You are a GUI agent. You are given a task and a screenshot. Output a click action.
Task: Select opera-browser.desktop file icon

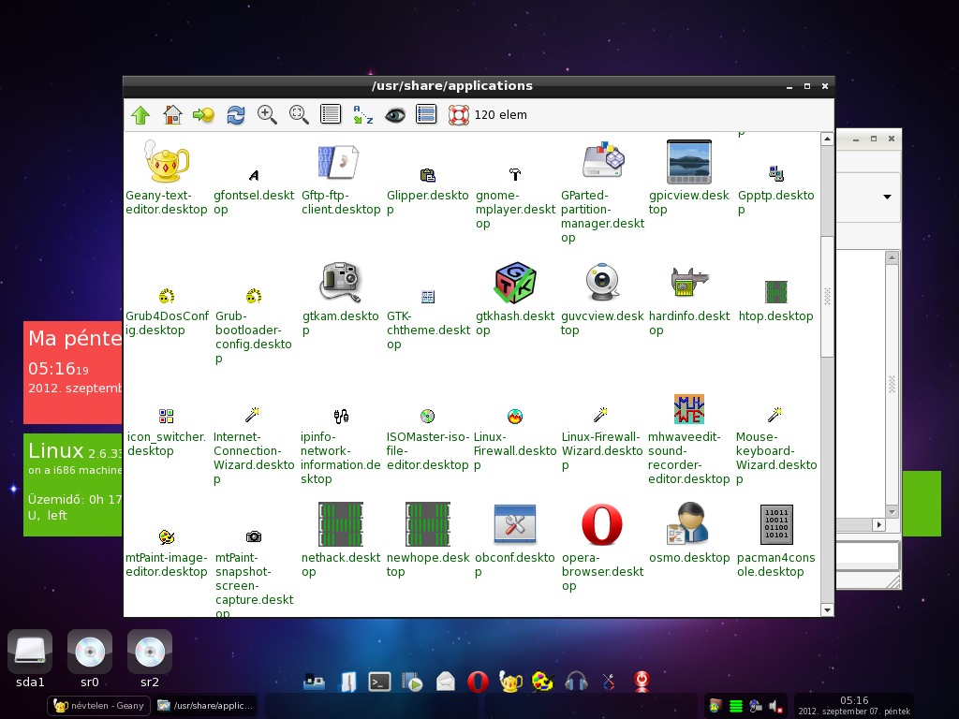(602, 524)
